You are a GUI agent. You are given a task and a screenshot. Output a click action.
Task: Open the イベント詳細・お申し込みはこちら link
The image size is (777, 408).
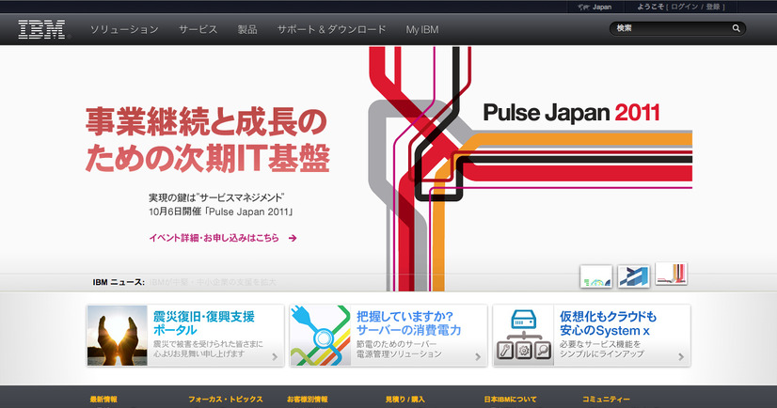[214, 238]
